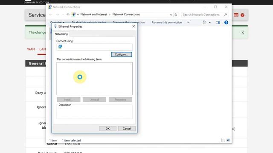273x153 pixels.
Task: Click the change your view icon
Action: 205,23
